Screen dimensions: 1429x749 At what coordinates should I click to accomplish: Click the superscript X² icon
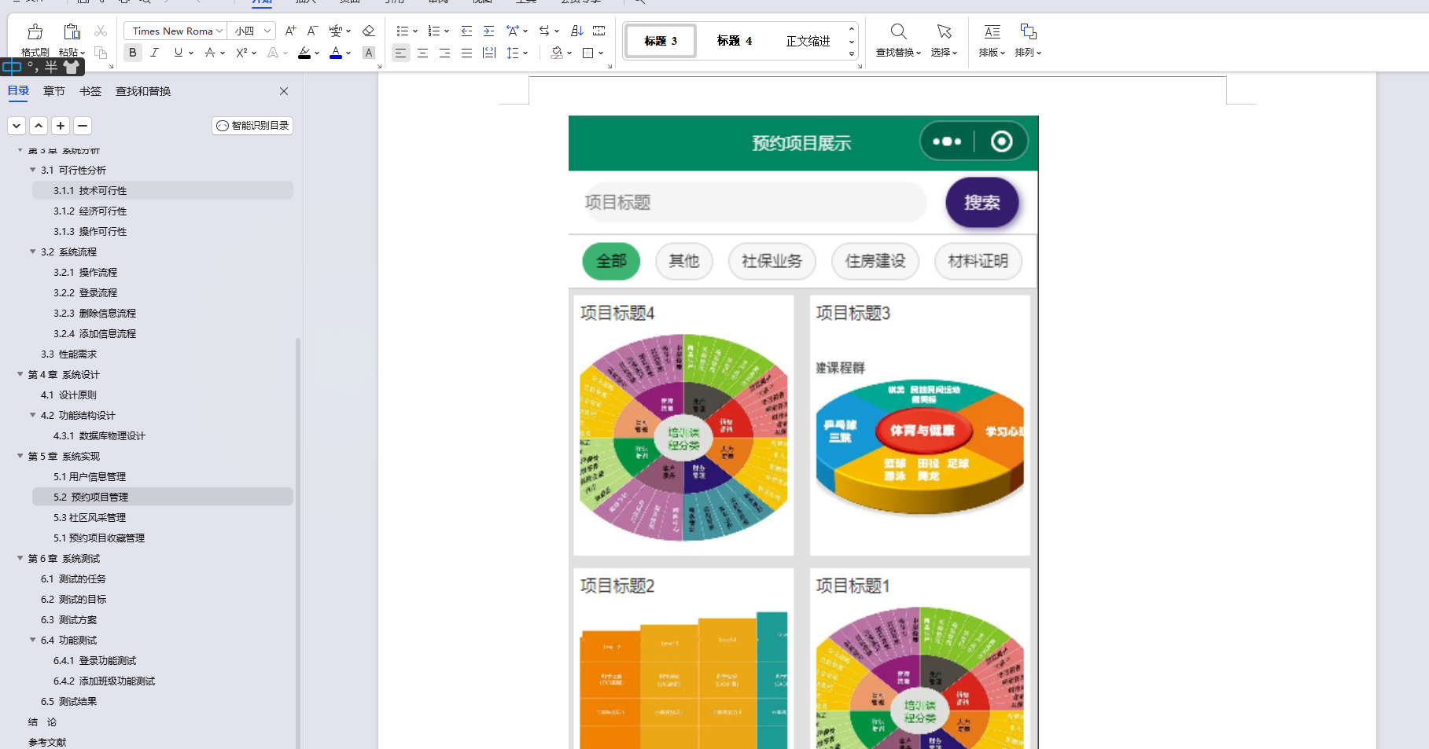pos(240,53)
